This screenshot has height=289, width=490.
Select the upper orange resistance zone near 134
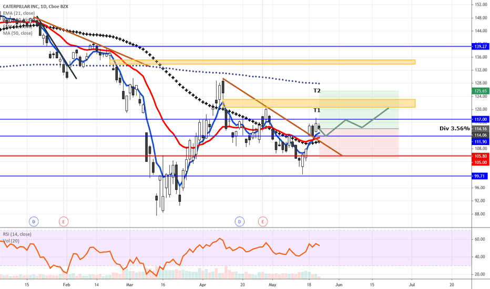click(262, 62)
